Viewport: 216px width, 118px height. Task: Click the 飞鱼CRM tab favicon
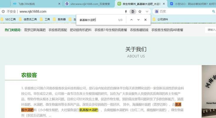15,4
